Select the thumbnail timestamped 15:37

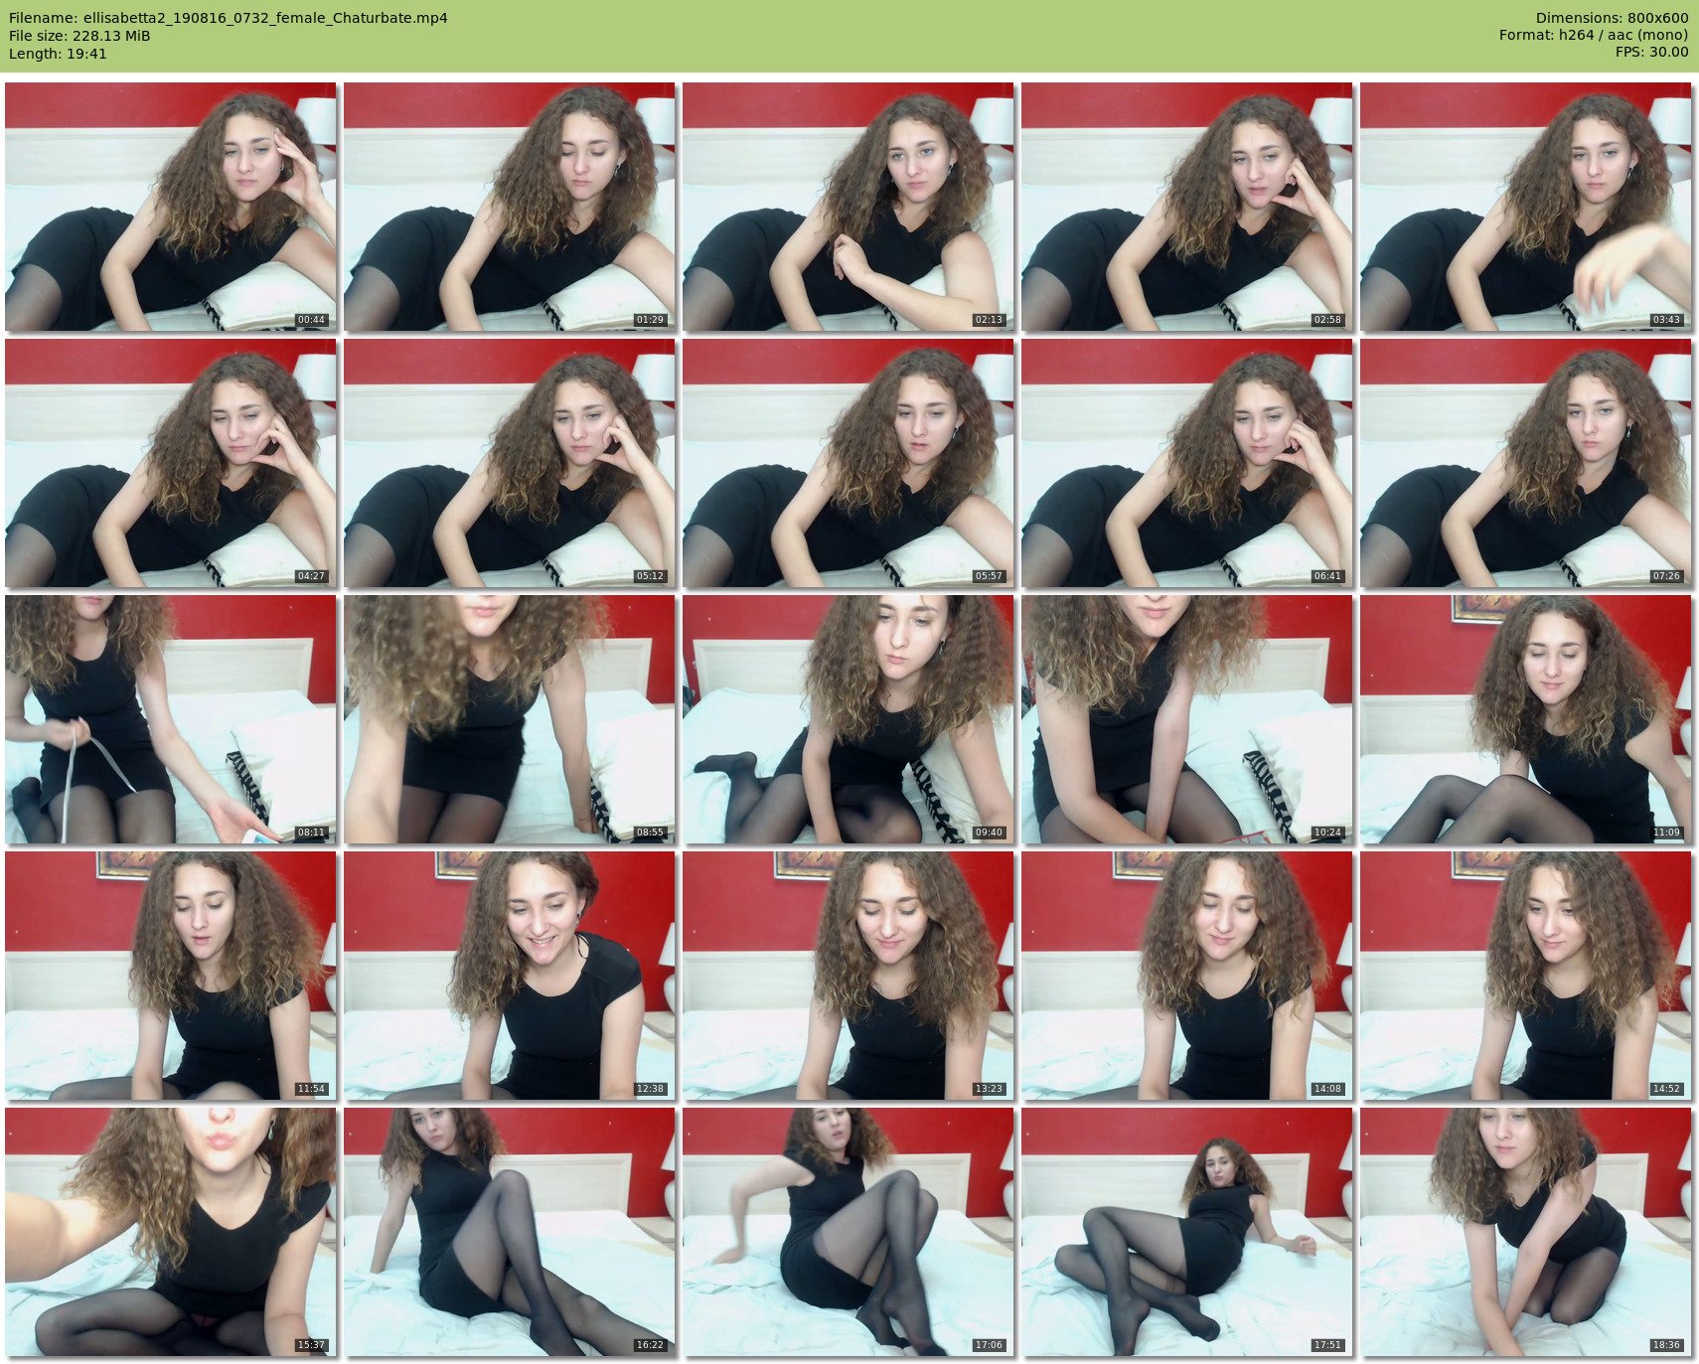coord(171,1232)
